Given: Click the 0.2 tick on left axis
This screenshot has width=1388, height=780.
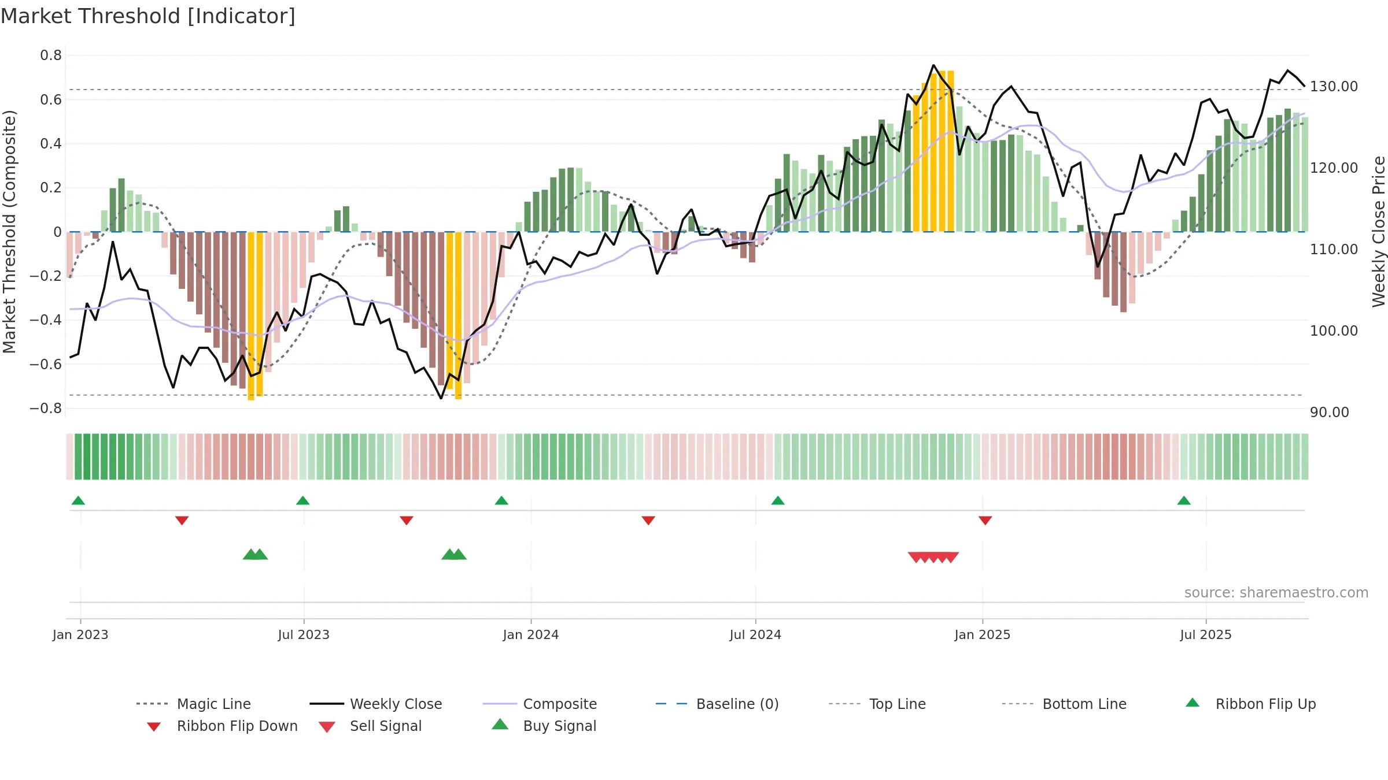Looking at the screenshot, I should pos(51,188).
